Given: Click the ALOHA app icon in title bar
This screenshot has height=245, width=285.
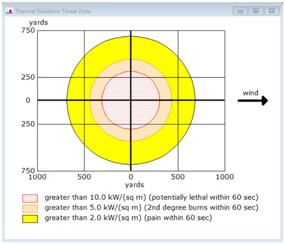Looking at the screenshot, I should [x=9, y=11].
